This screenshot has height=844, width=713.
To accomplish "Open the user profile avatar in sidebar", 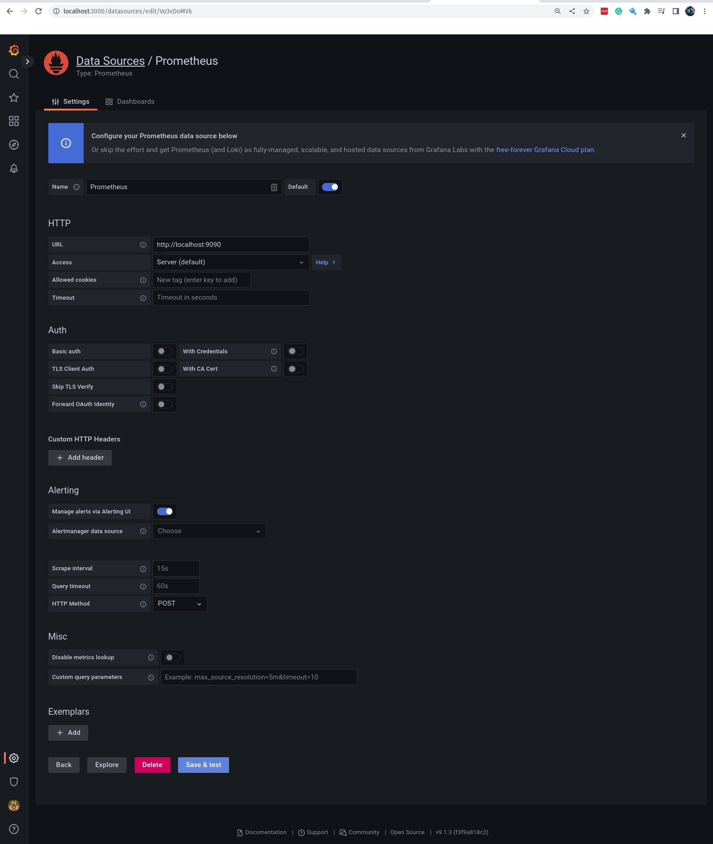I will pos(14,806).
